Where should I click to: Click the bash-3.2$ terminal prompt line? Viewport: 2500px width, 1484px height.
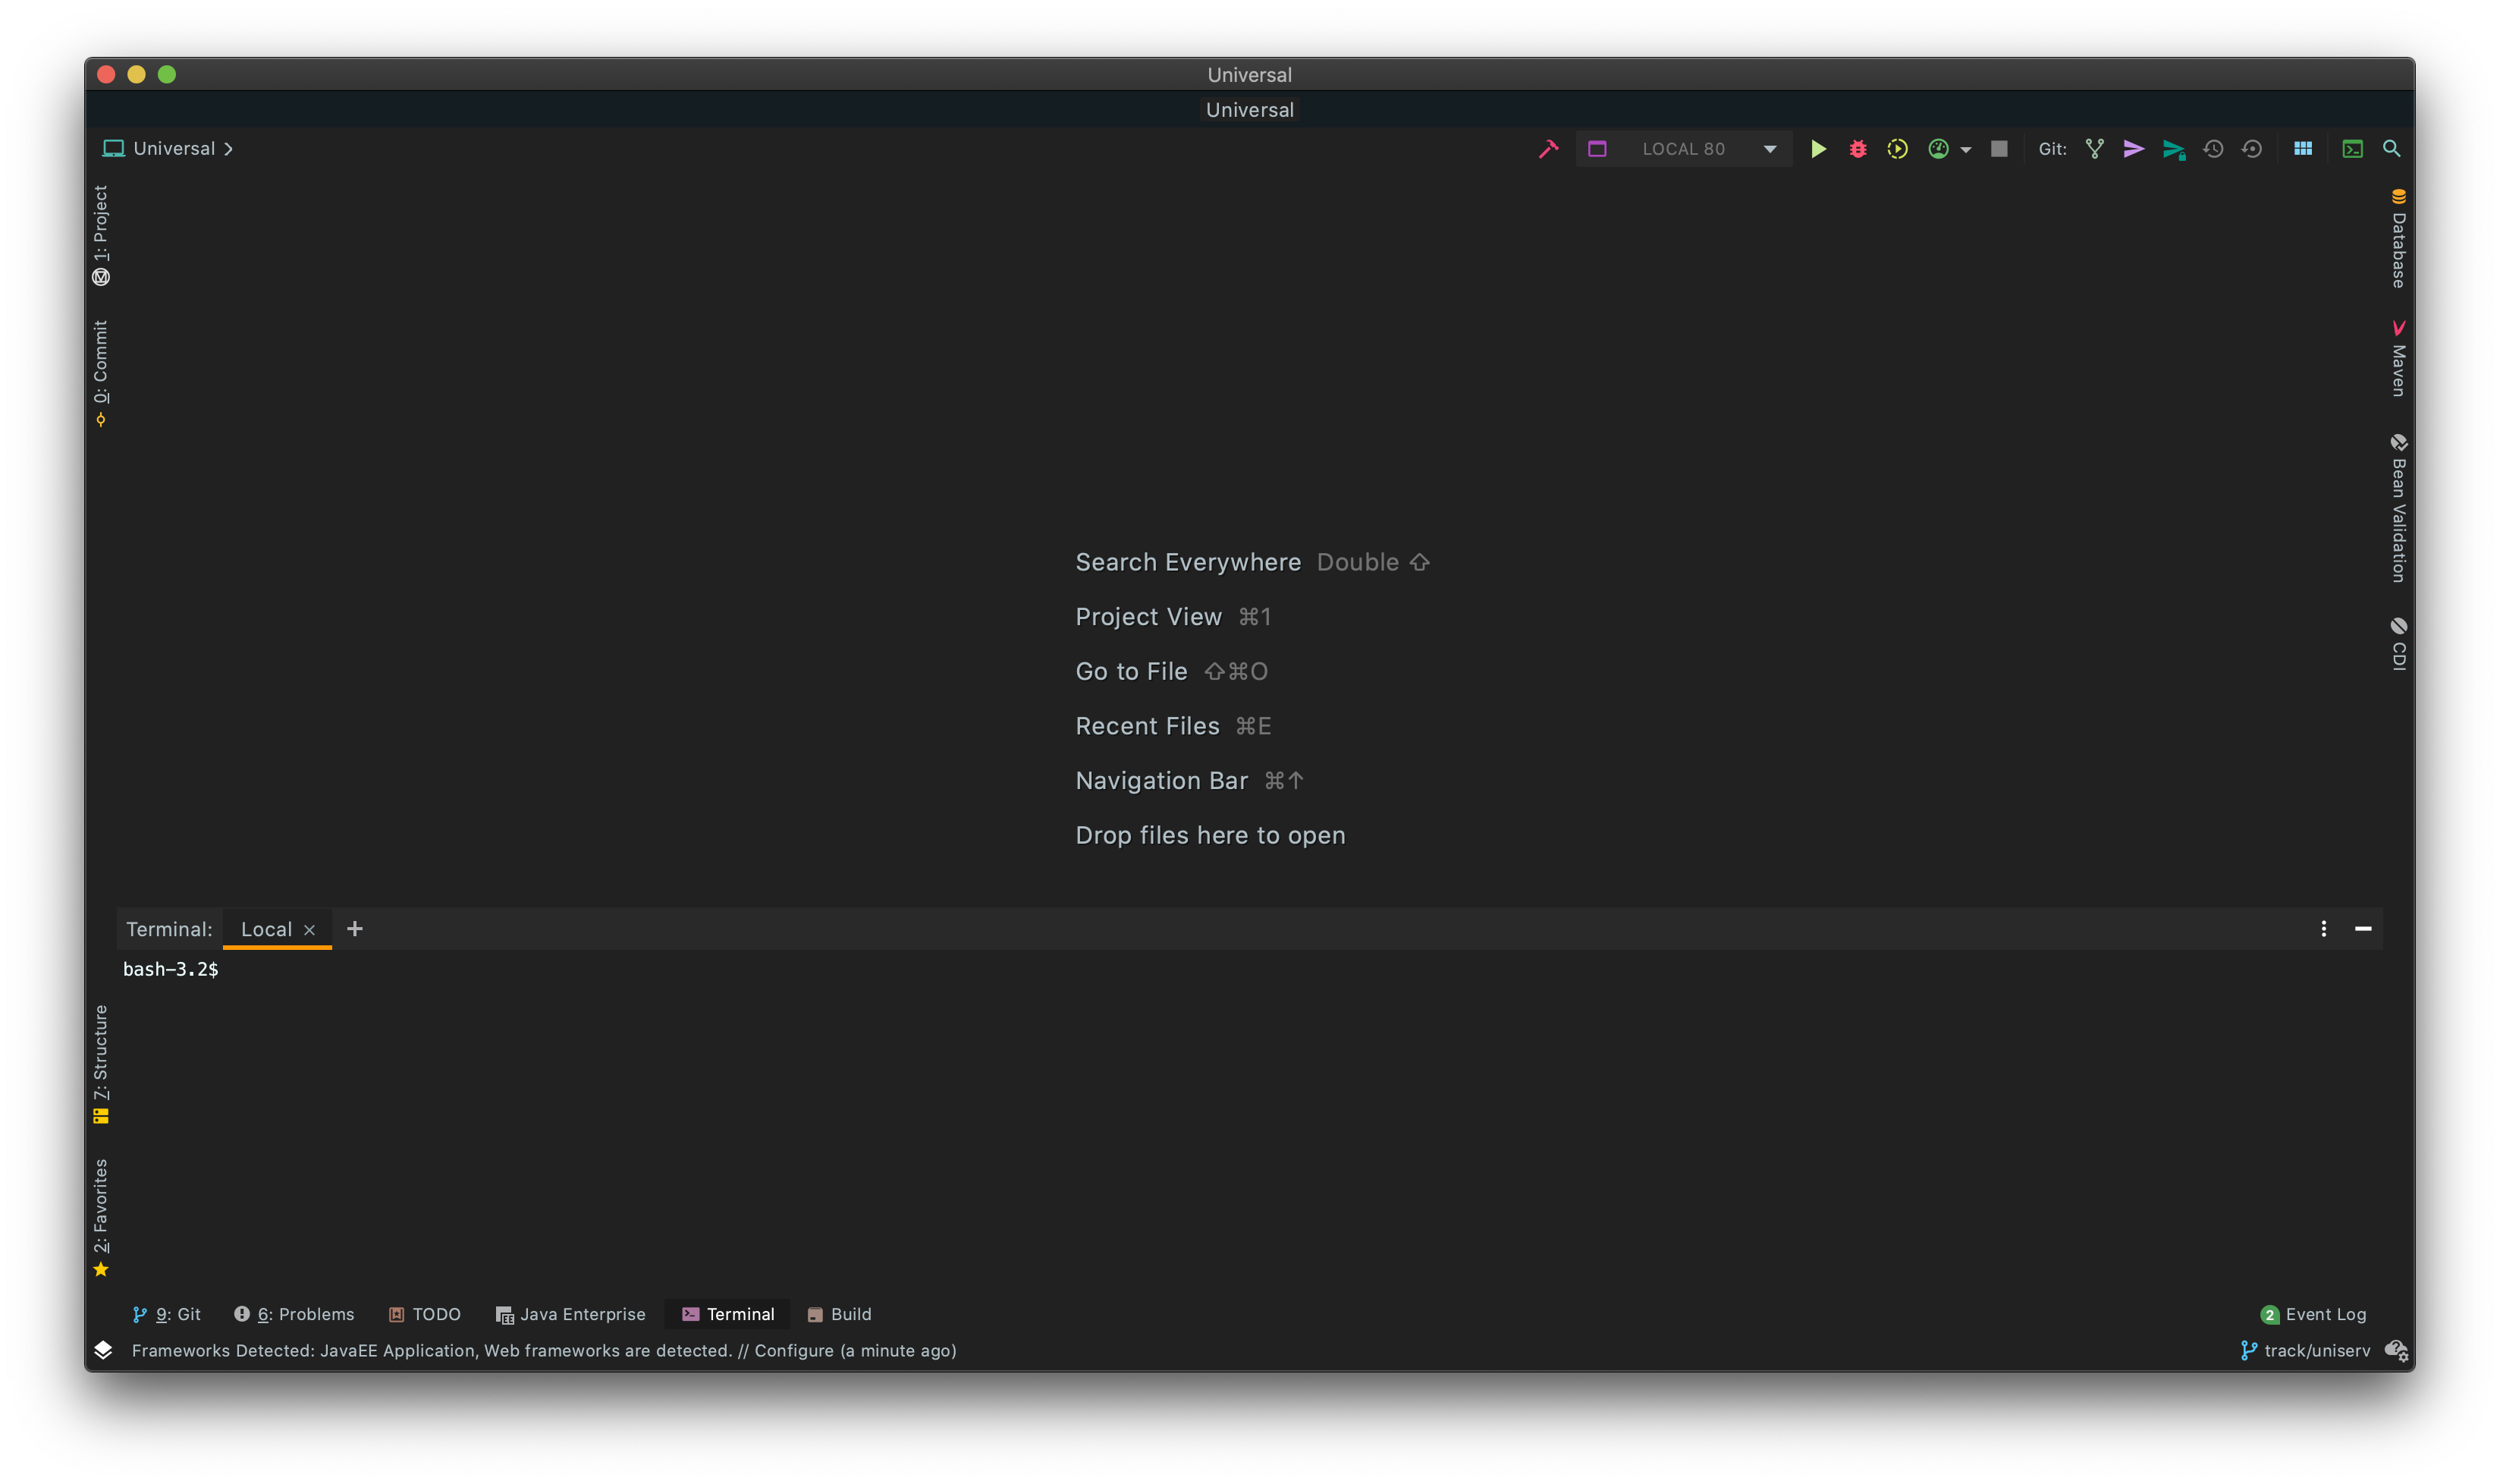pyautogui.click(x=171, y=969)
